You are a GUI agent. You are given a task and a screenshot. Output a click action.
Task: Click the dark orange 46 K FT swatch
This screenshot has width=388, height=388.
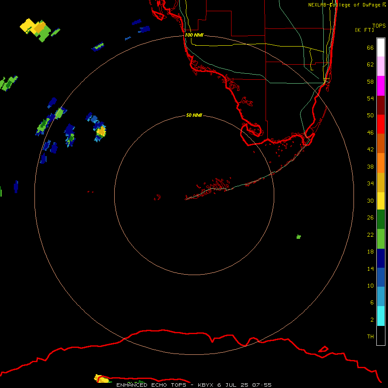click(x=381, y=143)
